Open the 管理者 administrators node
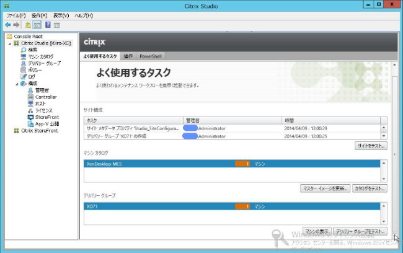The width and height of the screenshot is (403, 253). click(x=42, y=91)
